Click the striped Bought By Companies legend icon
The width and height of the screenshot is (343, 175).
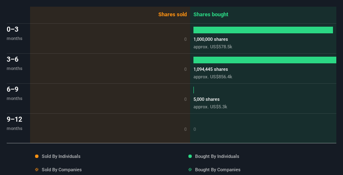pyautogui.click(x=190, y=170)
